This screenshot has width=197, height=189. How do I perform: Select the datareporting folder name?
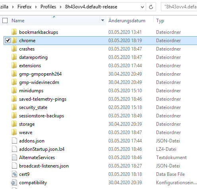tap(33, 57)
